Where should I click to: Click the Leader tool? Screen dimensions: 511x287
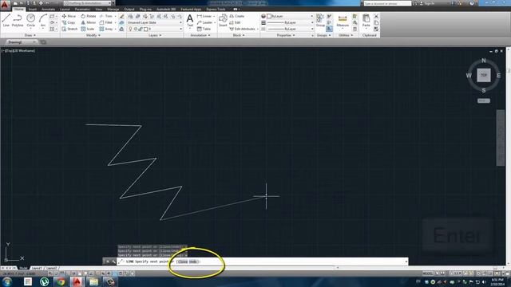click(204, 22)
